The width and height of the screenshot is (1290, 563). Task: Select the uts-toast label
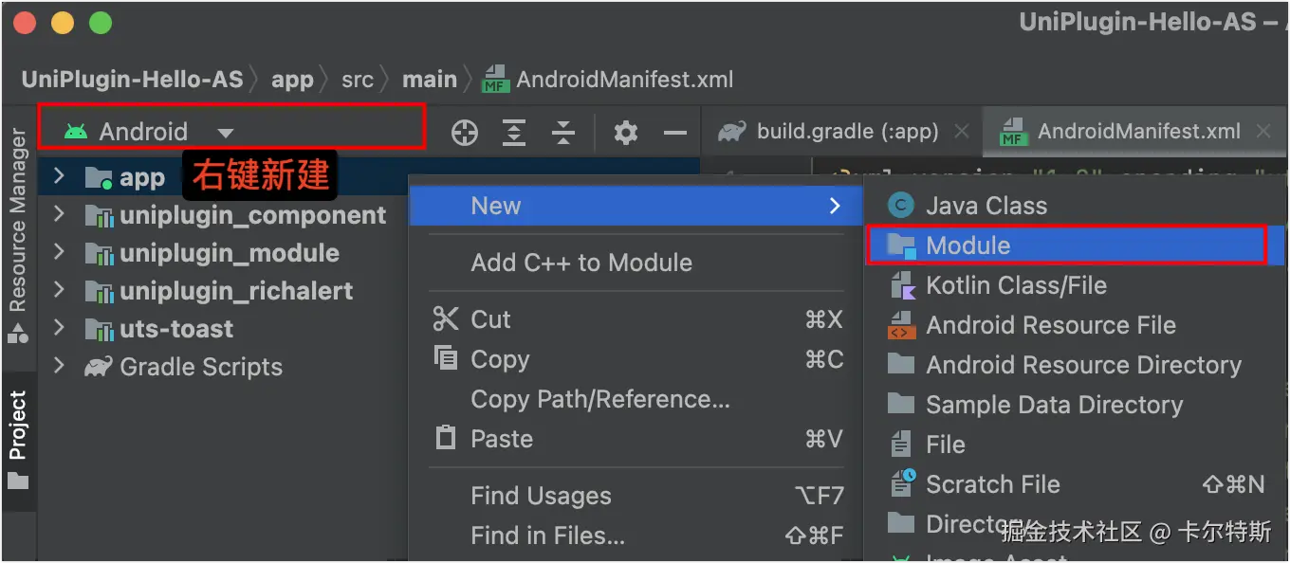click(176, 329)
